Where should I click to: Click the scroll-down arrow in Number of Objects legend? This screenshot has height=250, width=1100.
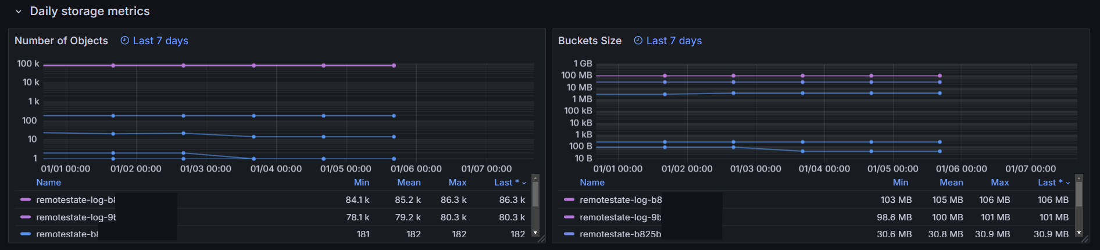(535, 233)
